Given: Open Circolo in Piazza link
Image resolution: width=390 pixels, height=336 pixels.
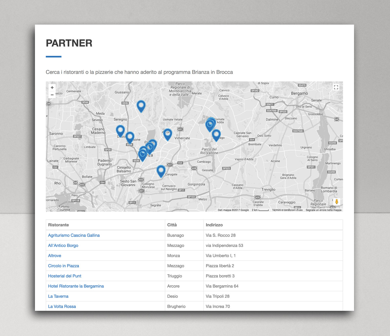Looking at the screenshot, I should click(64, 266).
